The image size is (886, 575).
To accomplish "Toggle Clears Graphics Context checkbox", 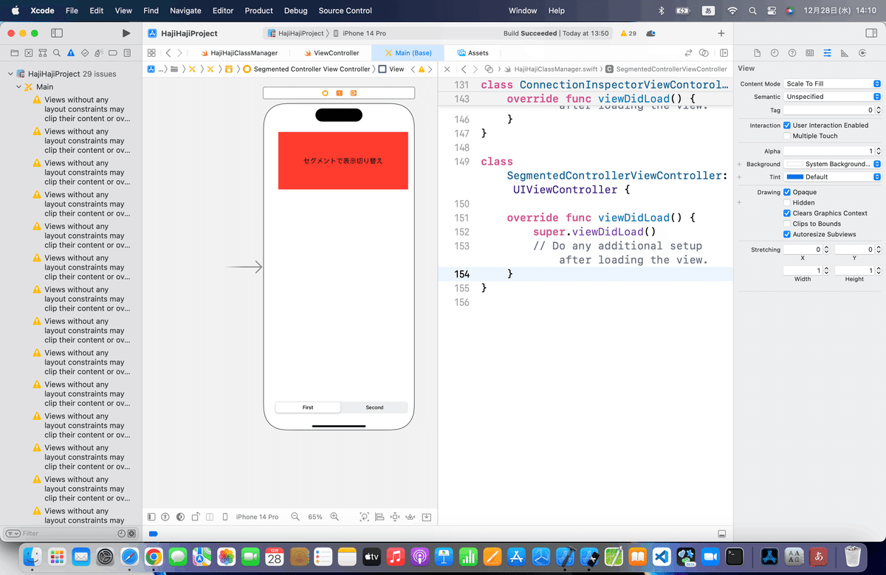I will [x=787, y=213].
